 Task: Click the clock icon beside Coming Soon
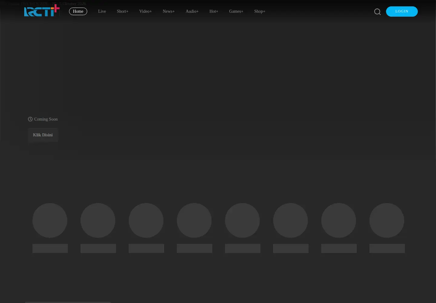[x=30, y=119]
